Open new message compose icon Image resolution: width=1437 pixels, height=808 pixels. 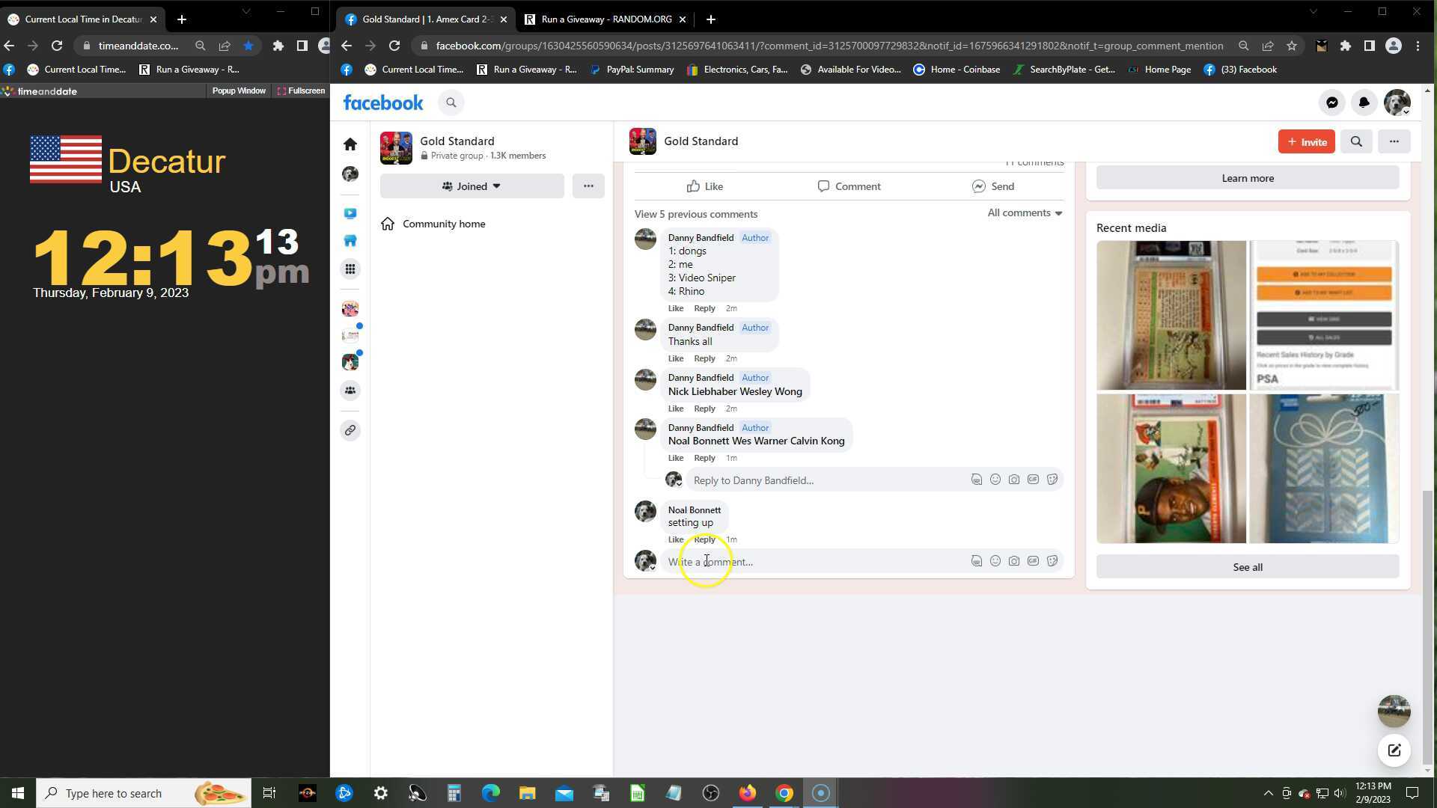click(x=1394, y=750)
